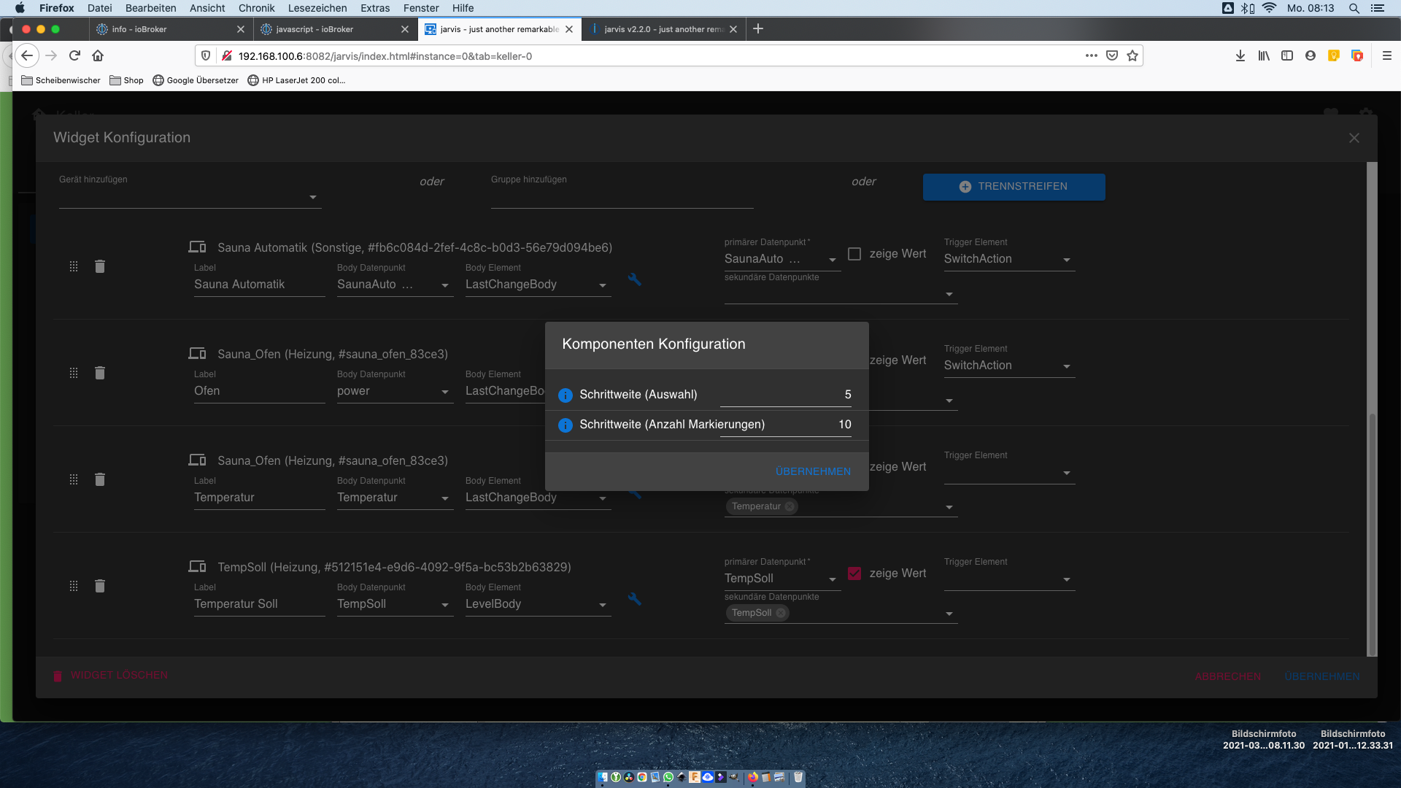Viewport: 1401px width, 788px height.
Task: Open Google Übersetzer bookmark
Action: click(x=196, y=80)
